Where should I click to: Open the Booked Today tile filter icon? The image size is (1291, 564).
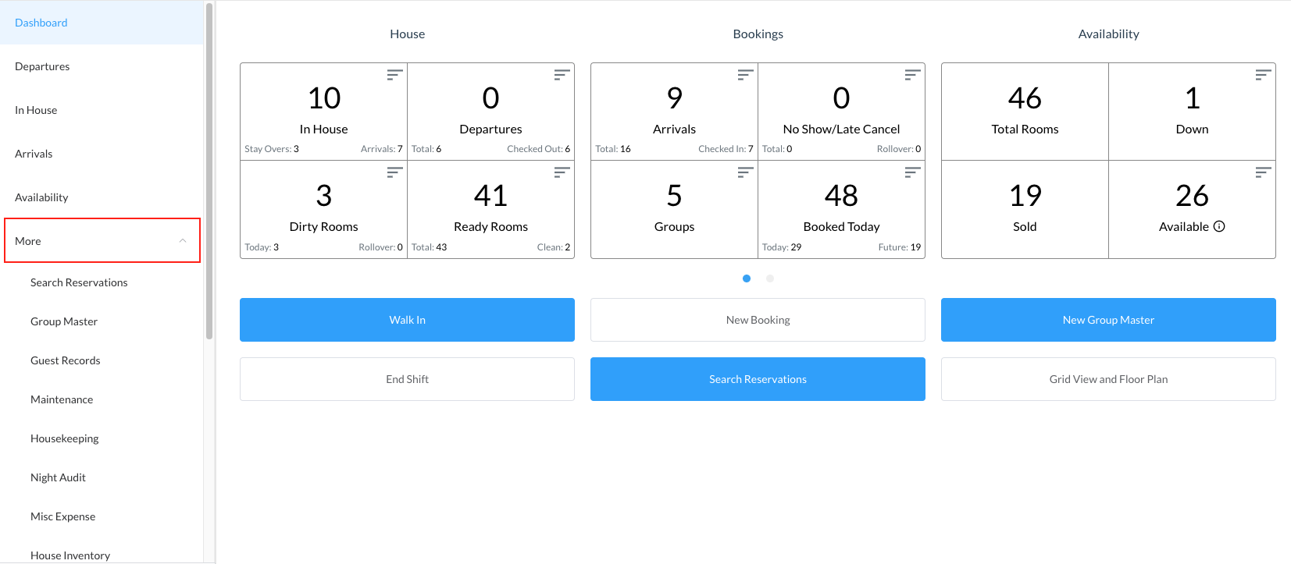(x=912, y=172)
